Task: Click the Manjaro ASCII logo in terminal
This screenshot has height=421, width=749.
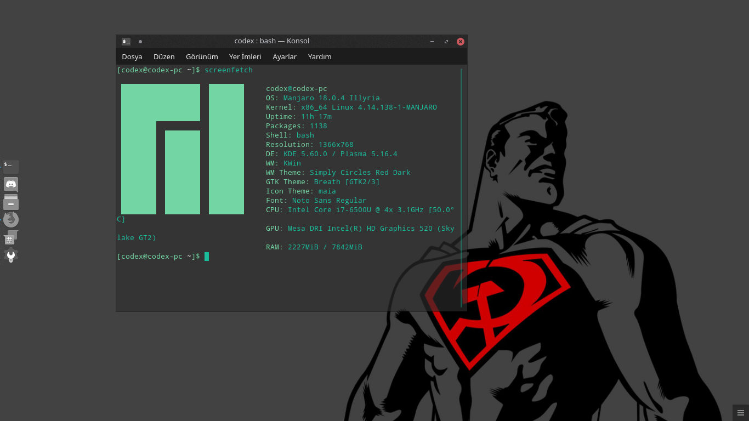Action: click(x=183, y=149)
